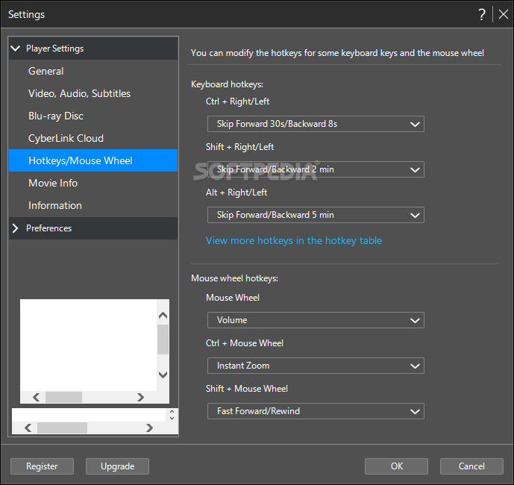Open Alt + Right/Left hotkey dropdown
Image resolution: width=514 pixels, height=485 pixels.
coord(316,215)
